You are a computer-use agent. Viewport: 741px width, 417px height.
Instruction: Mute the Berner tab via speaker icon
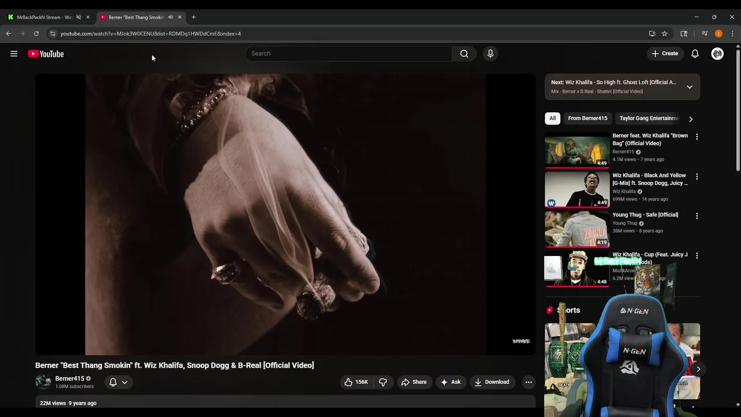170,17
